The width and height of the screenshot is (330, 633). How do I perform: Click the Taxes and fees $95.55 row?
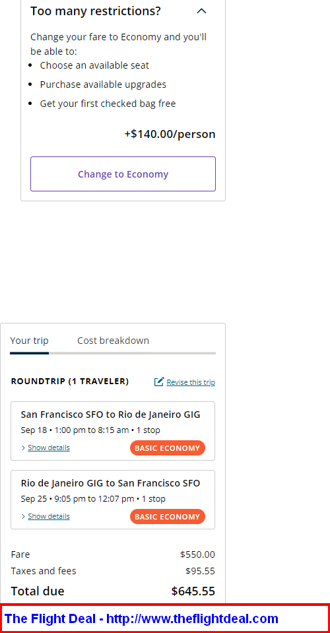pyautogui.click(x=113, y=571)
